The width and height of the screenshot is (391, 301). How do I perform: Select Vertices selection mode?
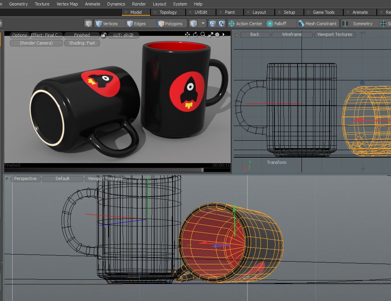point(107,24)
